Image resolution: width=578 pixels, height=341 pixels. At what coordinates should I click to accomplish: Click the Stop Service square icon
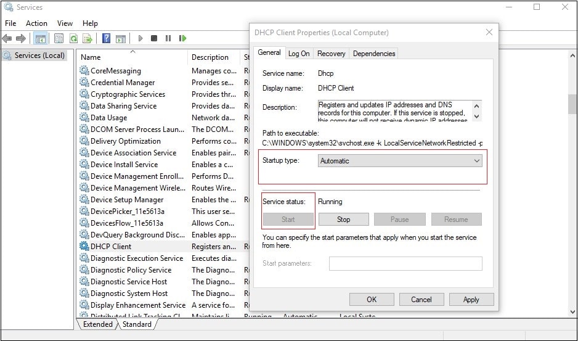click(154, 38)
